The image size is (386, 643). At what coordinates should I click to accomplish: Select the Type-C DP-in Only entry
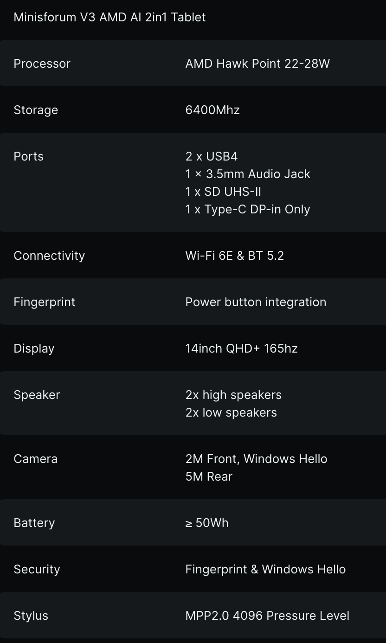[x=248, y=209]
